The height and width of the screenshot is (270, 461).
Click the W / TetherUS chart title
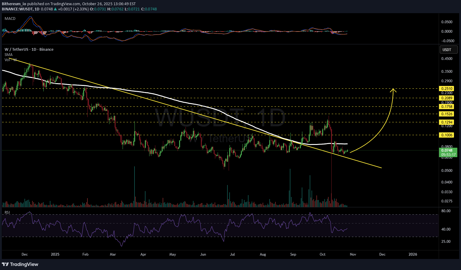[29, 50]
